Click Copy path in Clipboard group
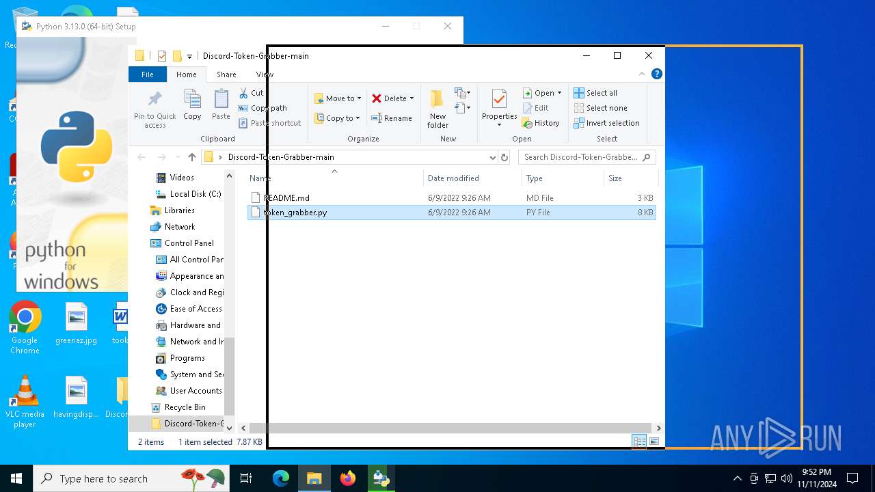The width and height of the screenshot is (875, 492). point(262,108)
